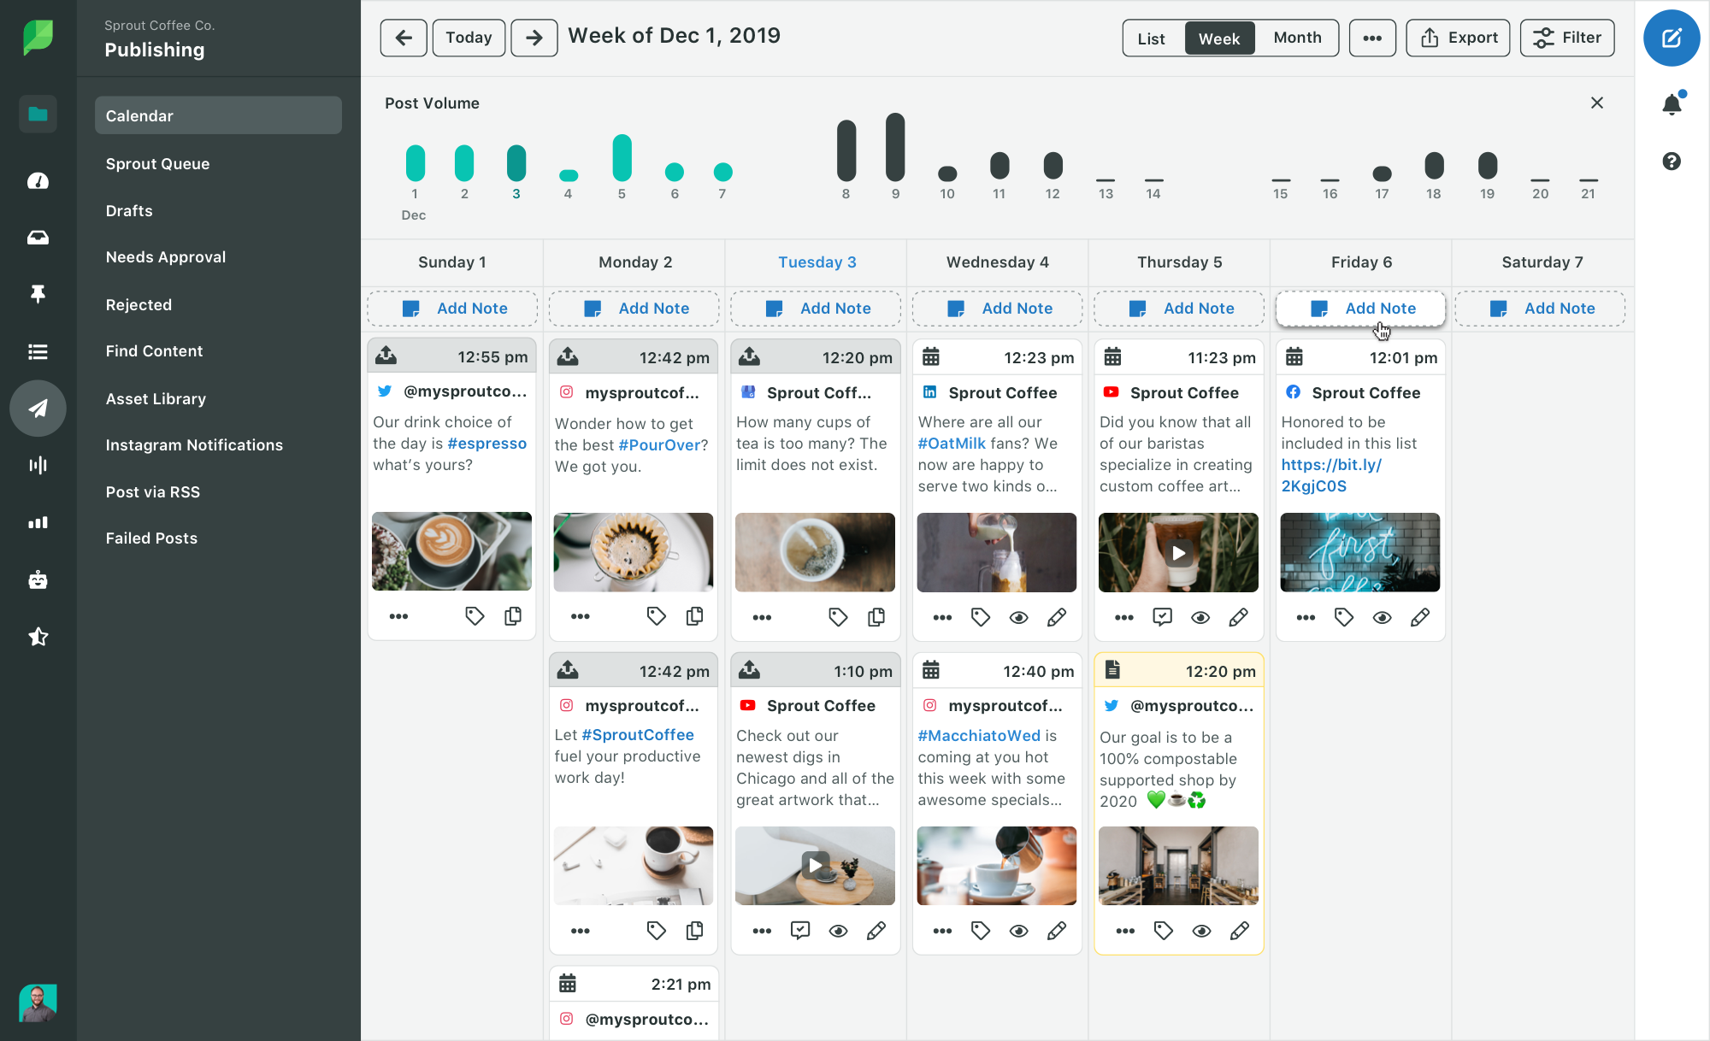Open the notifications bell
Image resolution: width=1710 pixels, height=1041 pixels.
pos(1672,104)
